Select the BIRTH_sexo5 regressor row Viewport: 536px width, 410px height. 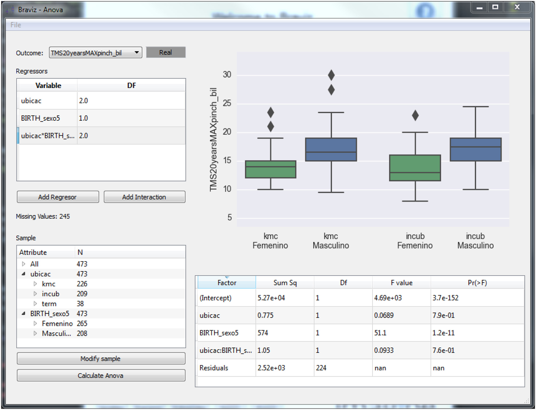tap(101, 118)
